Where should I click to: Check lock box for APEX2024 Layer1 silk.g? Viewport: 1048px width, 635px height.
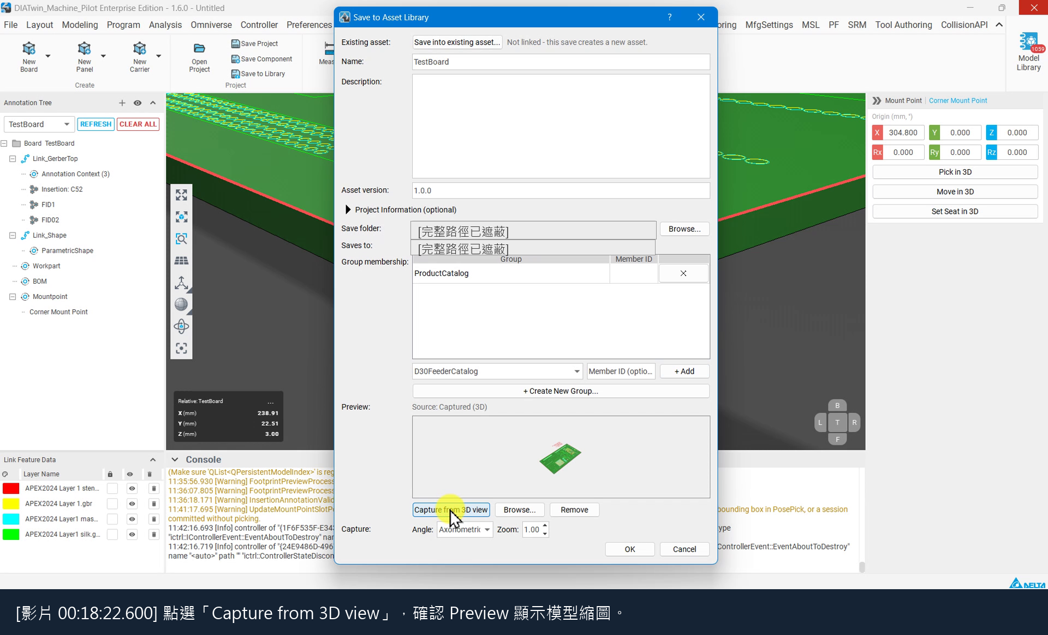pos(112,534)
